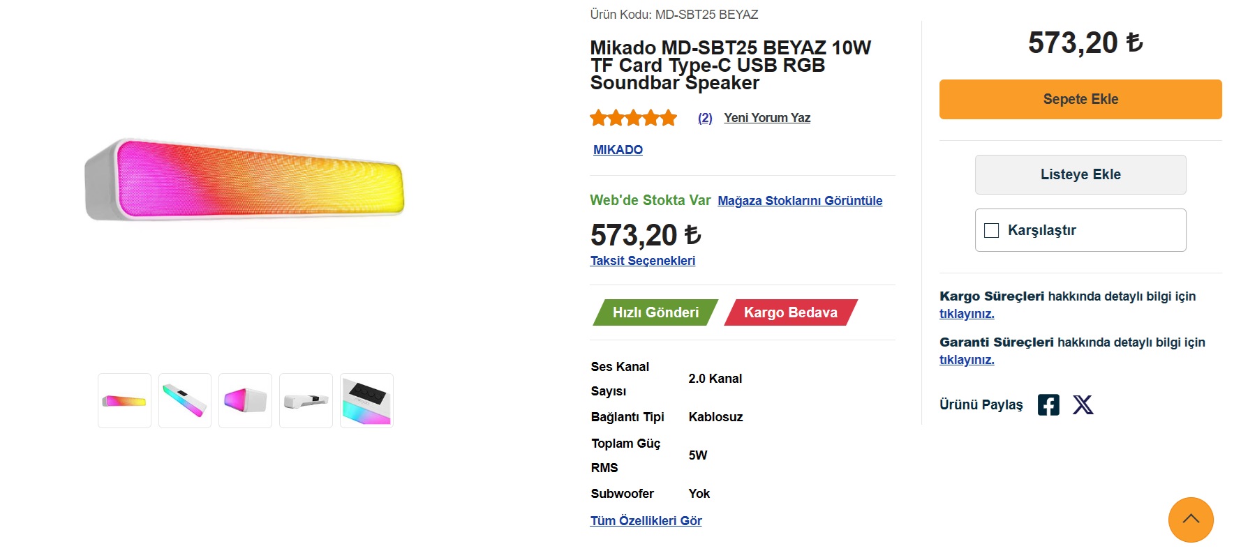Expand Tüm Özellikleri Gör link
Viewport: 1234px width, 560px height.
pyautogui.click(x=646, y=521)
